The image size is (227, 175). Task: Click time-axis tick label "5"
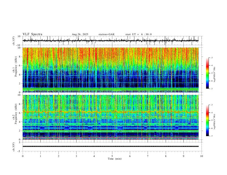[112, 156]
